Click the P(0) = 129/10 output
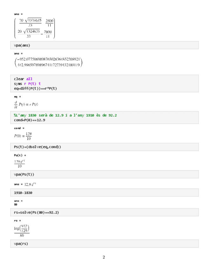 [23, 136]
